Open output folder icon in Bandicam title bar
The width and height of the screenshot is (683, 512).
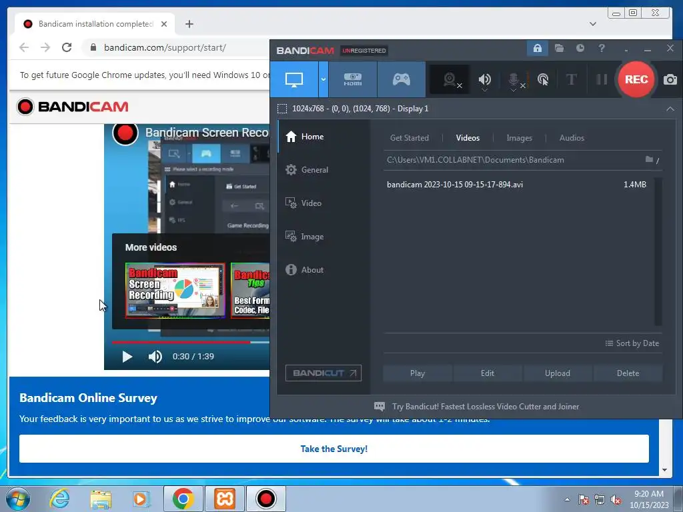click(x=560, y=48)
